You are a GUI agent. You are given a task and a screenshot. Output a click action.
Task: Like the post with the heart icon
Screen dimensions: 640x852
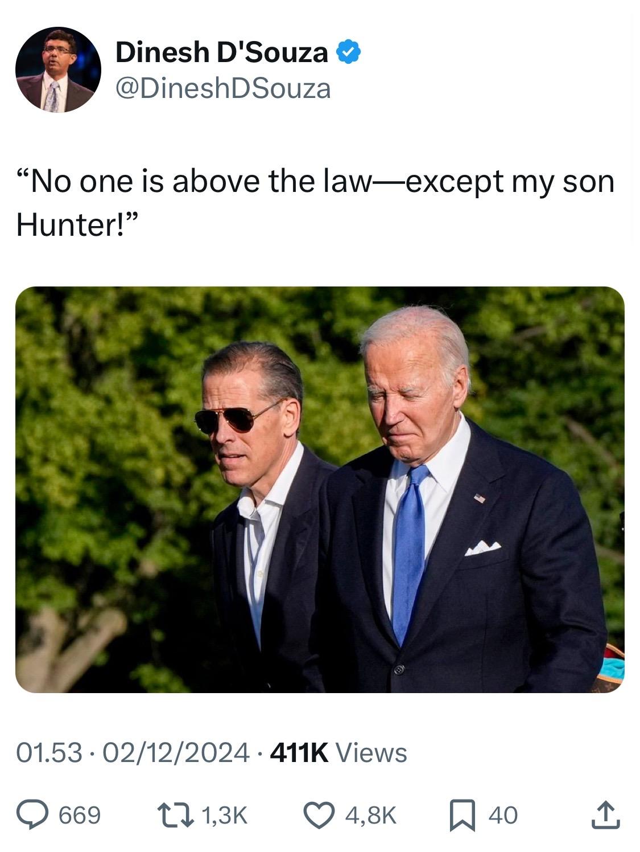coord(320,814)
